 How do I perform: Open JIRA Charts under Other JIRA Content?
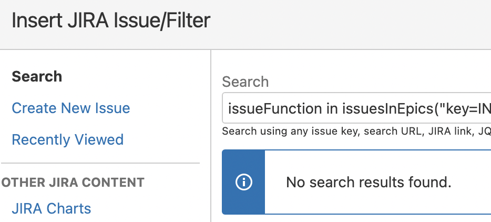[52, 208]
